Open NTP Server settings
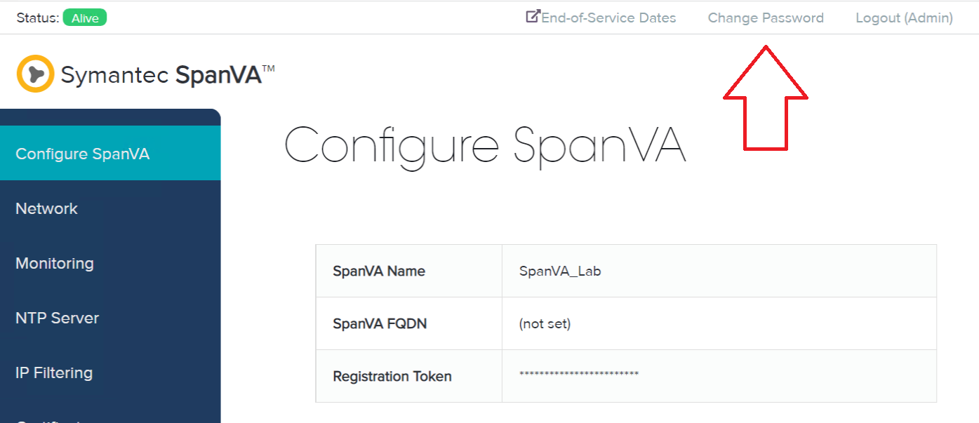Image resolution: width=979 pixels, height=423 pixels. pos(58,318)
